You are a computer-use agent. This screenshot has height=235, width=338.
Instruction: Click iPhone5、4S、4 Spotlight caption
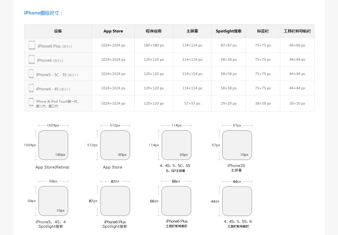tap(51, 224)
